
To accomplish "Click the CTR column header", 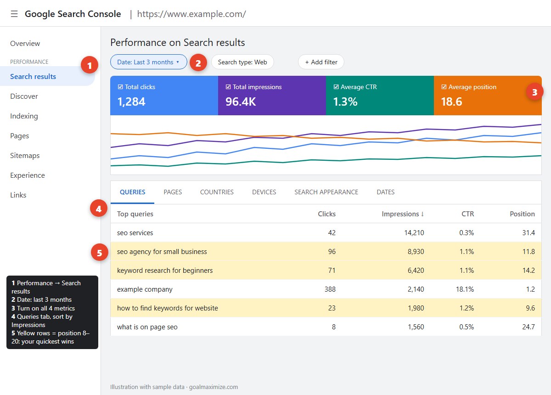I will point(468,214).
